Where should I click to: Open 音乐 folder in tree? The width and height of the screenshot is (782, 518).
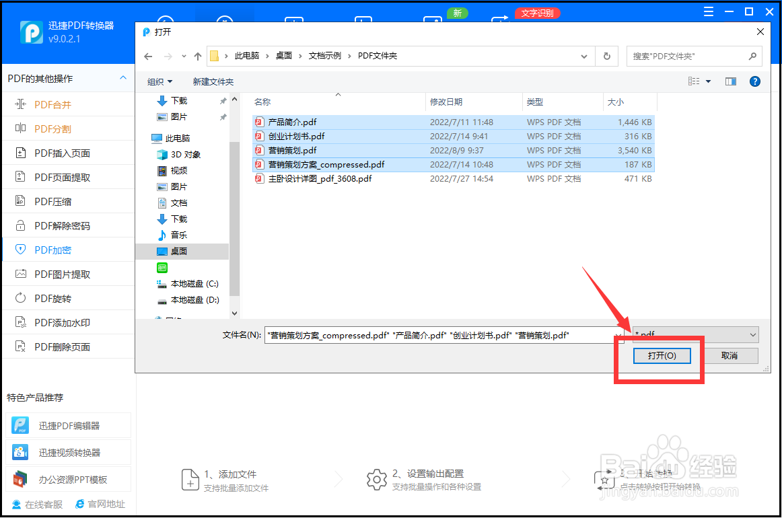(x=178, y=235)
